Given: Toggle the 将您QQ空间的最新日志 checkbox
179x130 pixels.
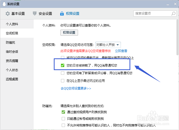Looking at the screenshot, I should coord(62,57).
